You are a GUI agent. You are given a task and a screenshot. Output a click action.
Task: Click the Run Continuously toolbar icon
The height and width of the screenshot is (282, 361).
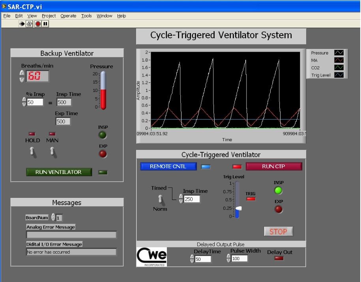[x=30, y=24]
